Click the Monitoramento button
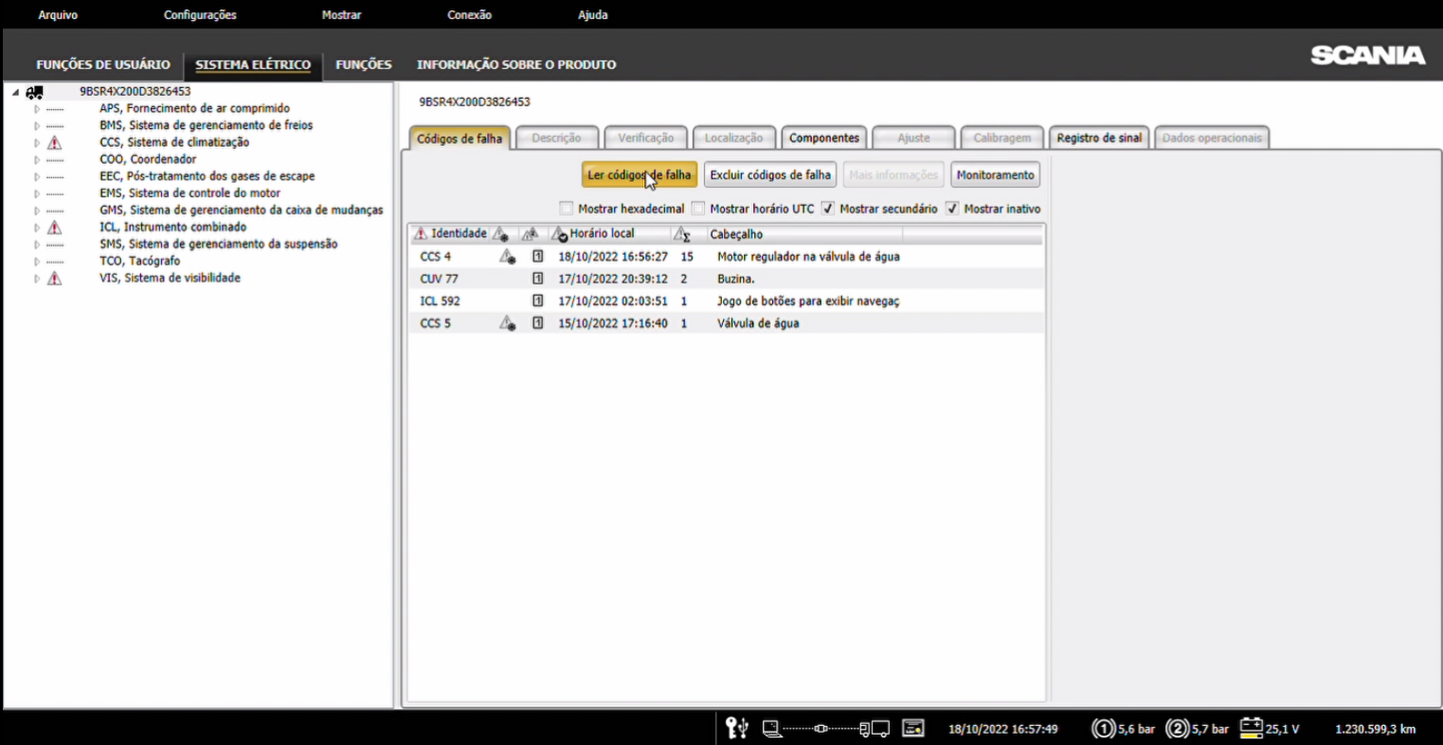Image resolution: width=1443 pixels, height=745 pixels. (x=995, y=175)
